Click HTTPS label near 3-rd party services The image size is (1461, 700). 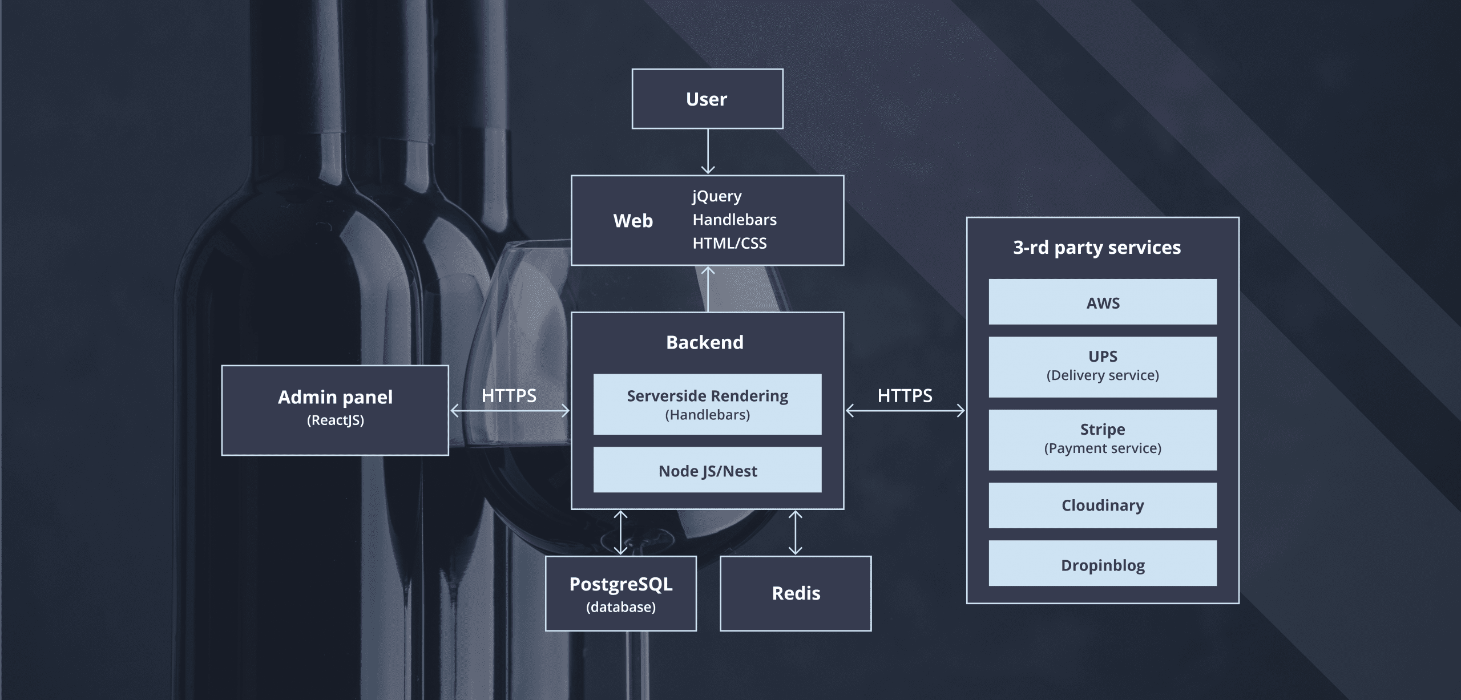pyautogui.click(x=905, y=395)
